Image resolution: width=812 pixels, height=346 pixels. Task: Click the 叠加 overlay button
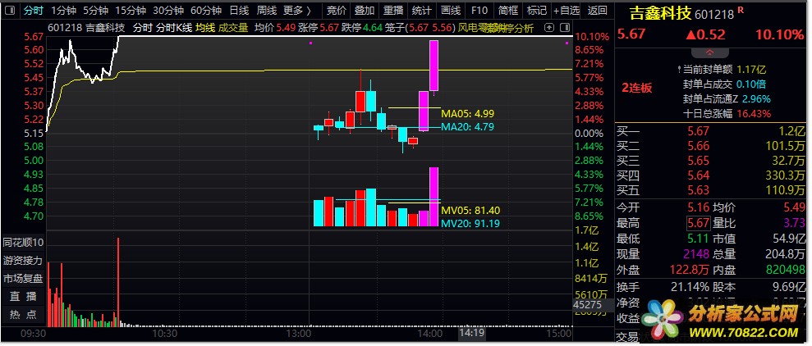click(365, 10)
